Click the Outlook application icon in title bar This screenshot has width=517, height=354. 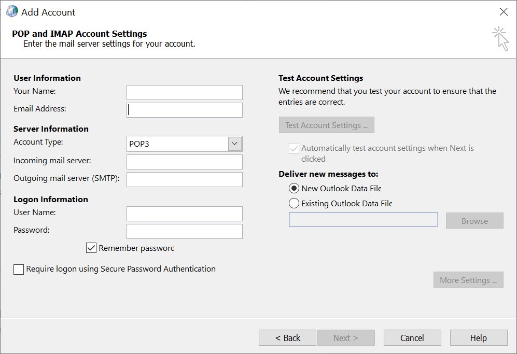pyautogui.click(x=11, y=11)
